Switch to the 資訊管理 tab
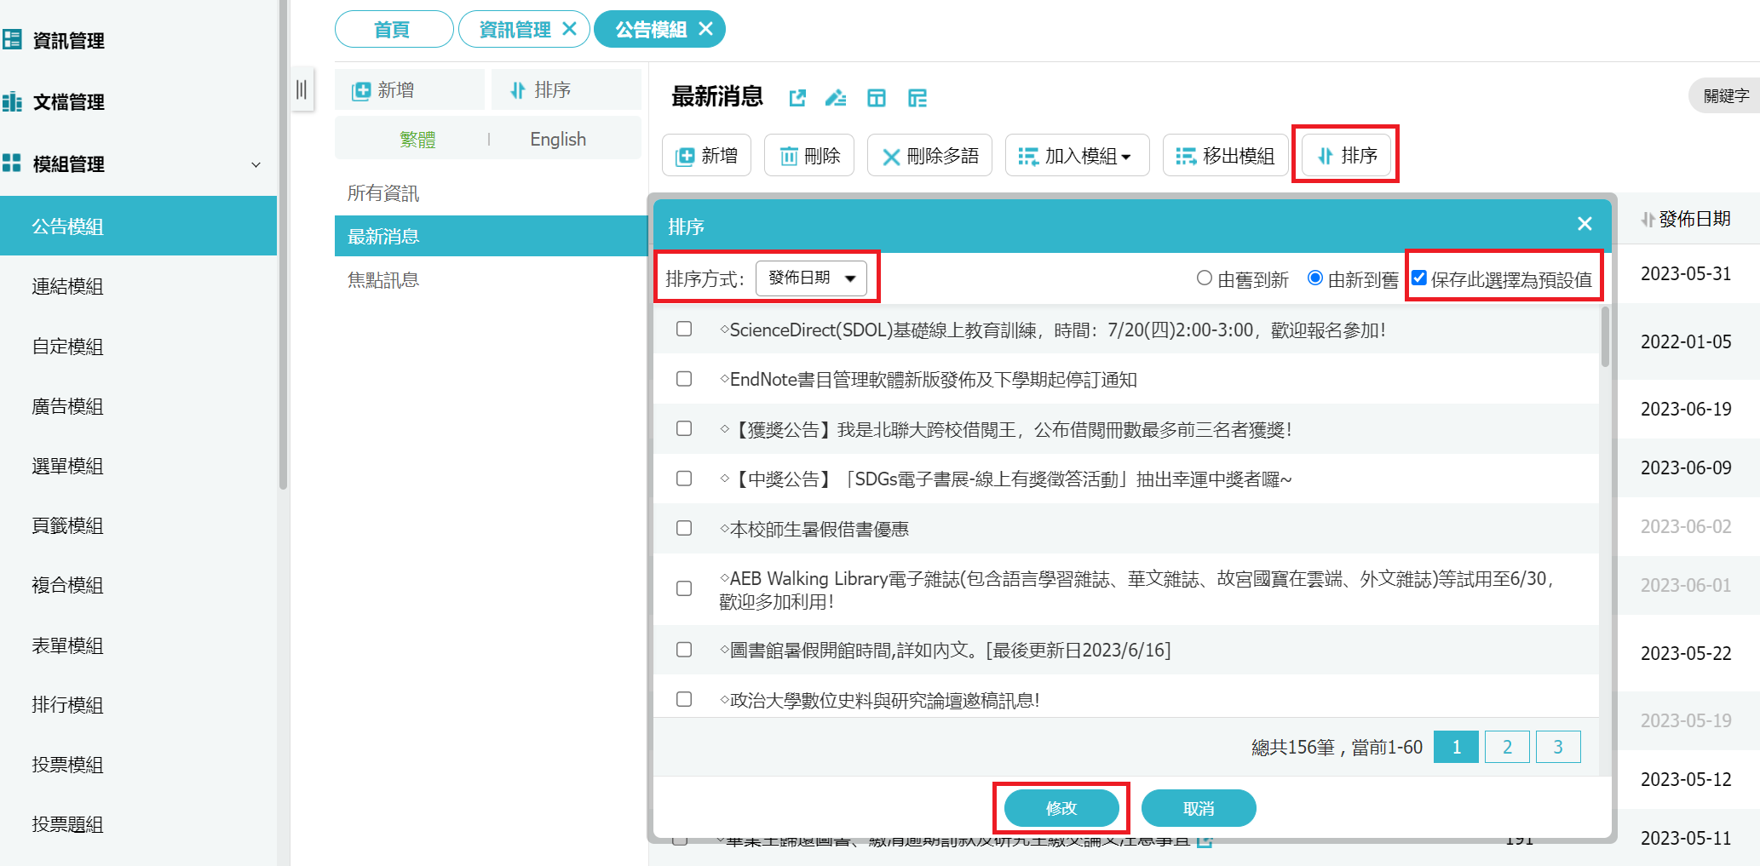 pos(515,29)
